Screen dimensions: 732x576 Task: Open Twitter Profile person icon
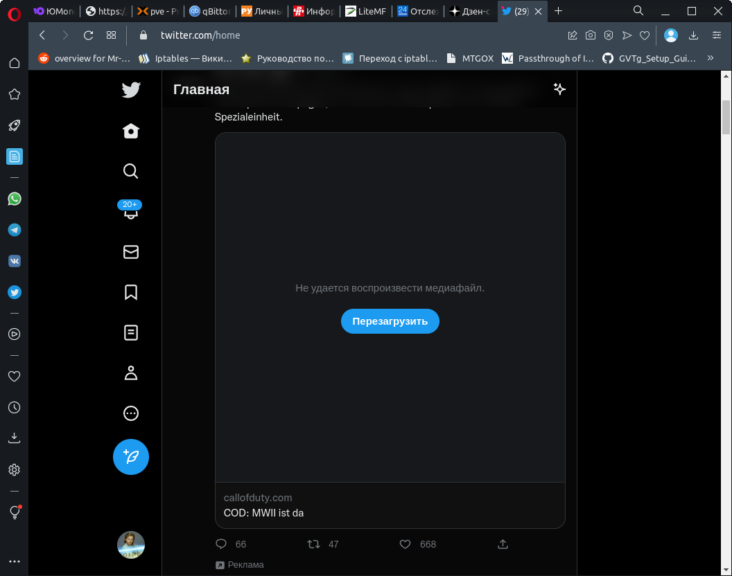coord(131,373)
